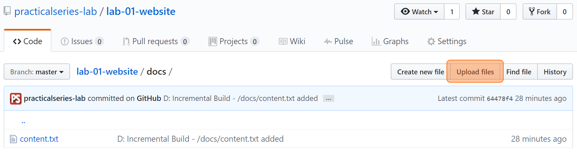Open the Pulse tab

pyautogui.click(x=338, y=41)
